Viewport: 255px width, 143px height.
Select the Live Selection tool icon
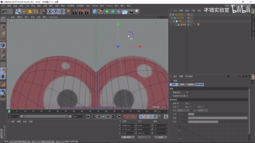tap(18, 11)
